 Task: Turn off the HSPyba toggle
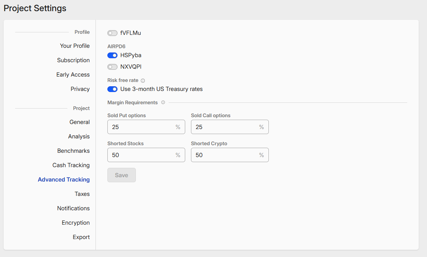112,55
